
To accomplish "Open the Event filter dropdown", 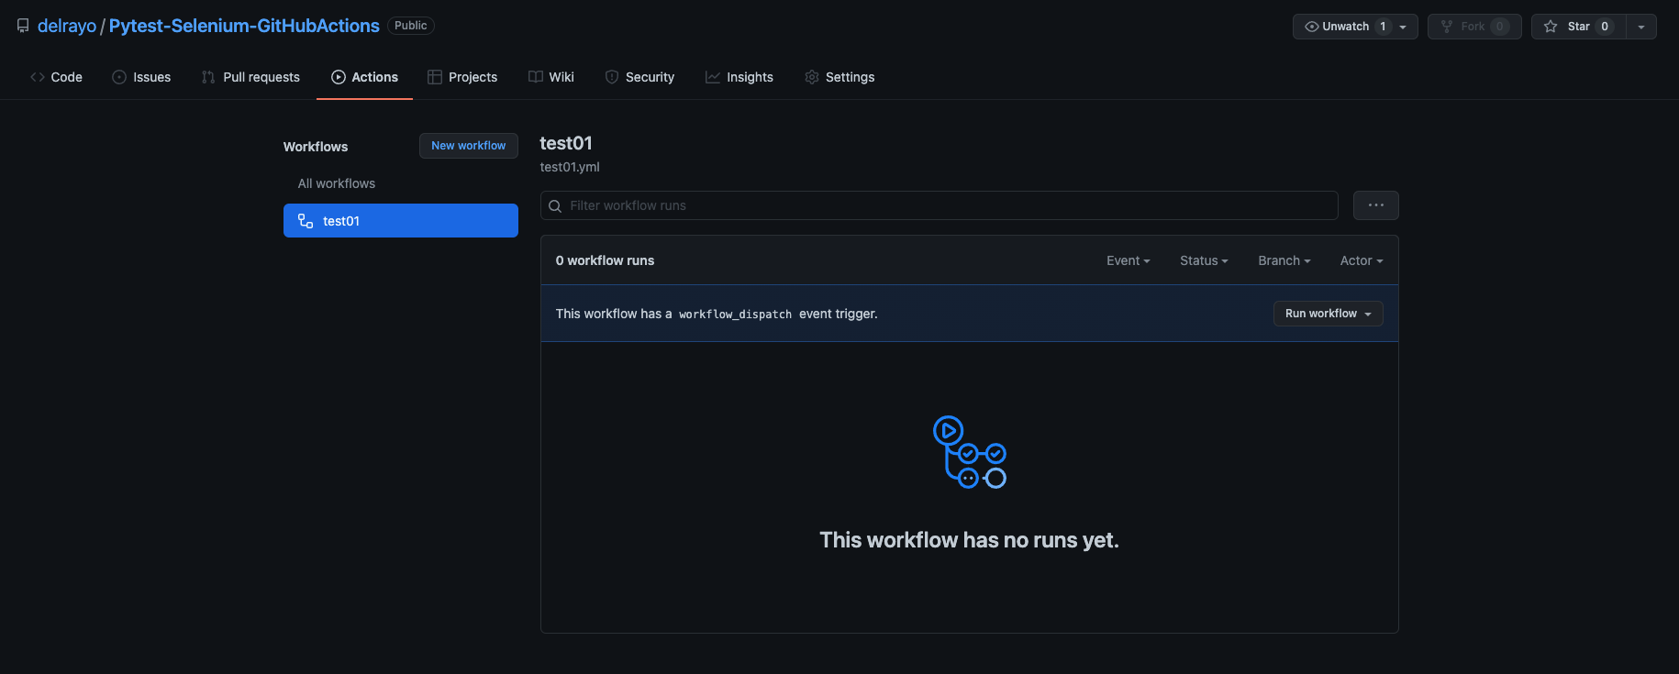I will 1129,260.
